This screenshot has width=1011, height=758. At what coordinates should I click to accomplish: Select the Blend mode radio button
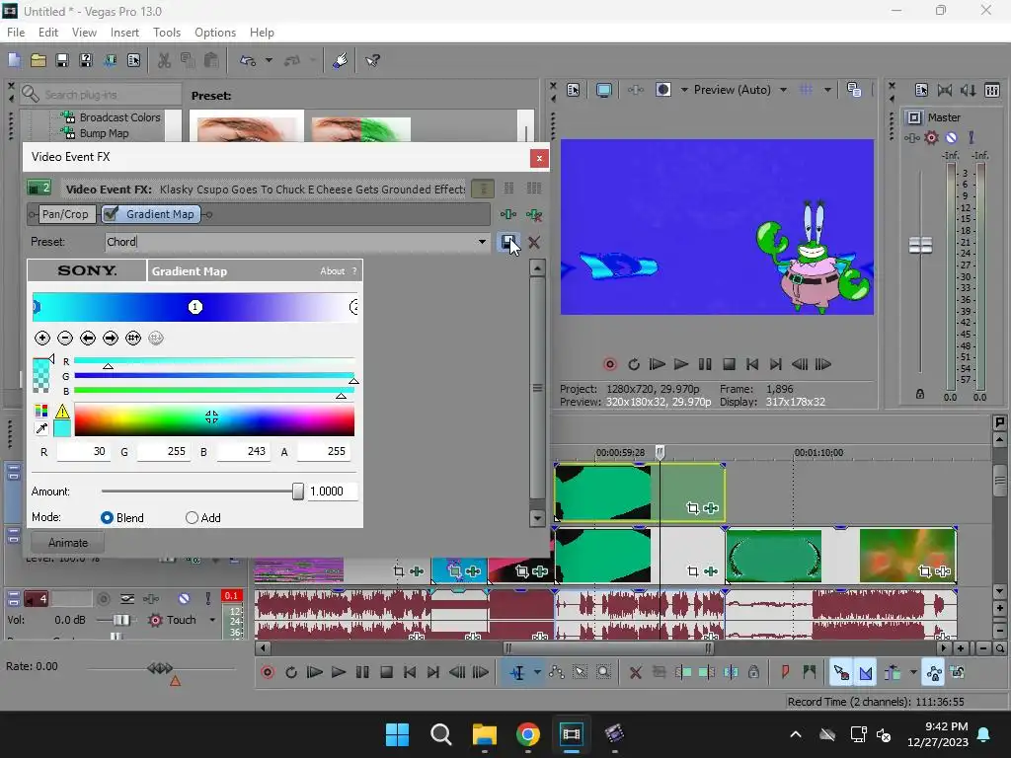coord(107,517)
